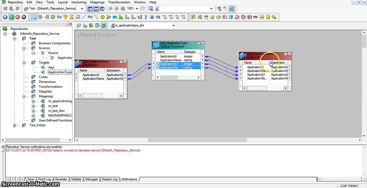The height and width of the screenshot is (188, 367).
Task: Collapse the Targets tree node
Action: [24, 63]
